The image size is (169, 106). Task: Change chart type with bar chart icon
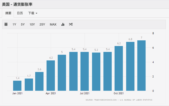(63, 24)
